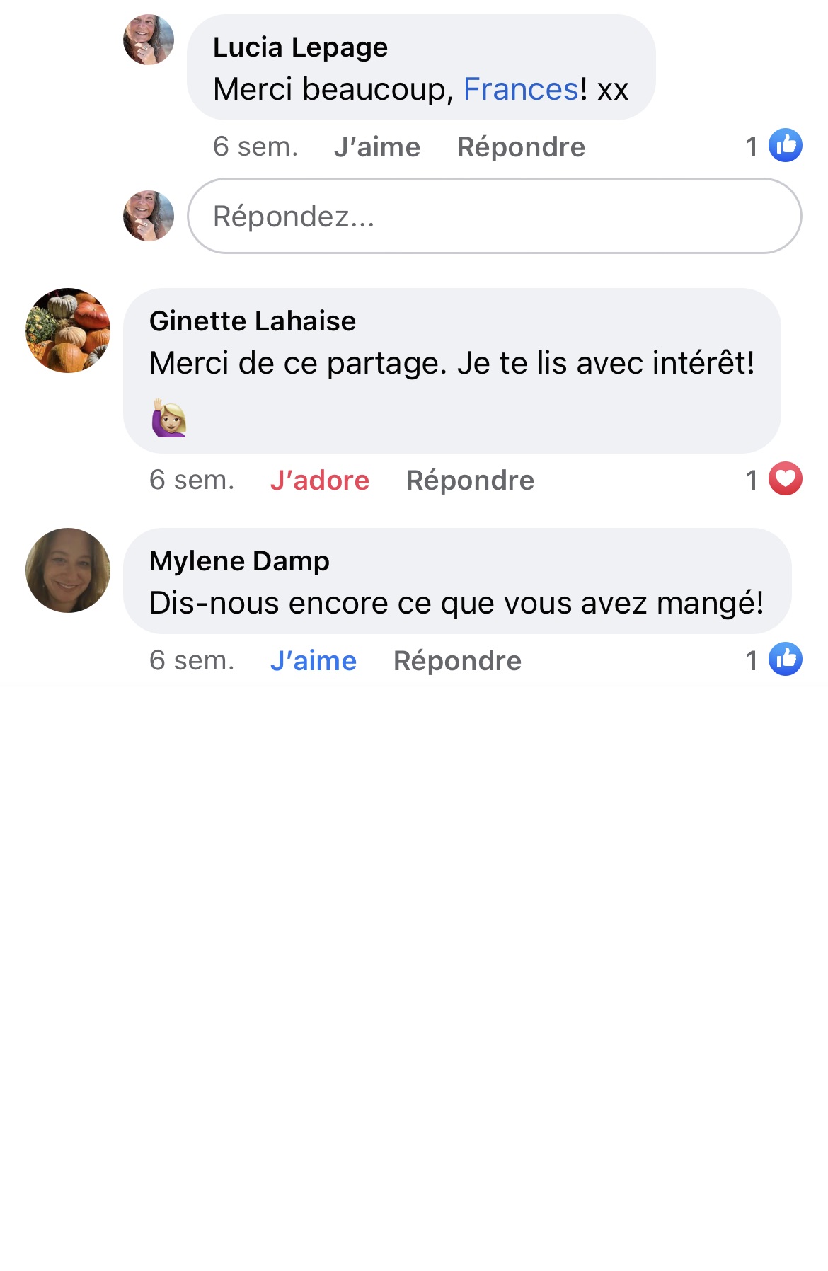Open Lucia Lepage's profile picture

point(149,40)
